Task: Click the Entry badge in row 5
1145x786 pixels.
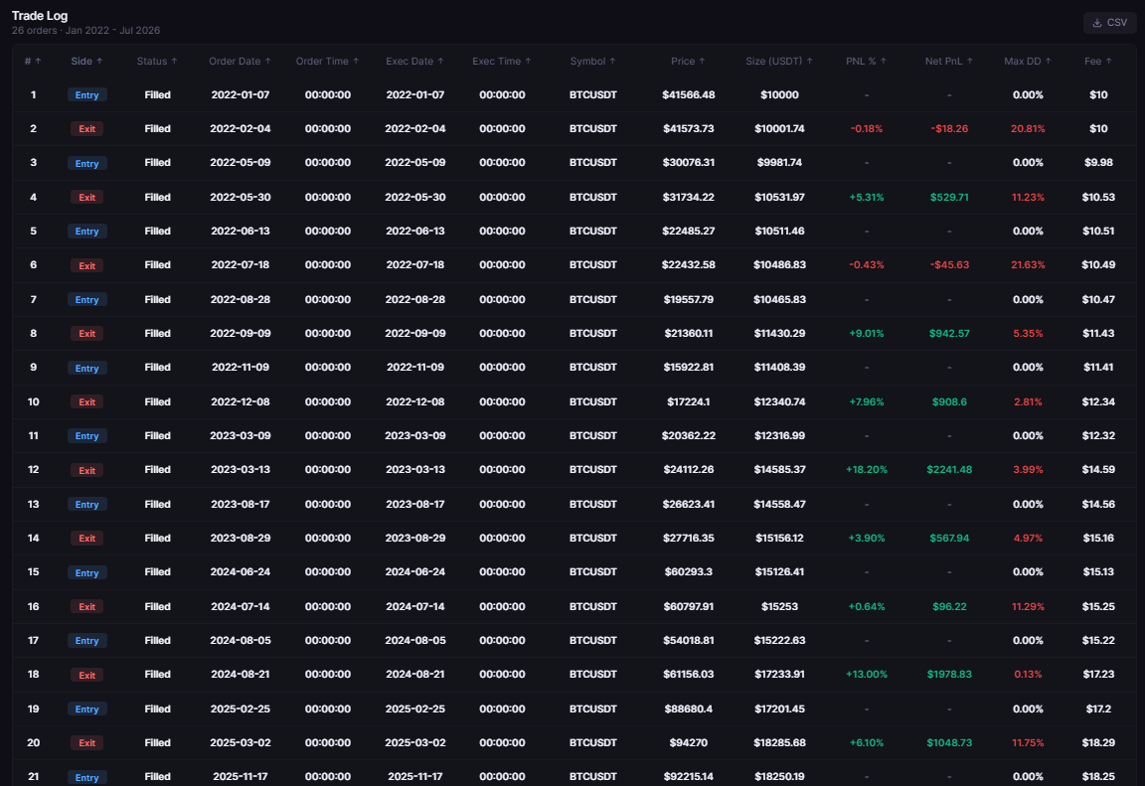Action: pos(86,232)
